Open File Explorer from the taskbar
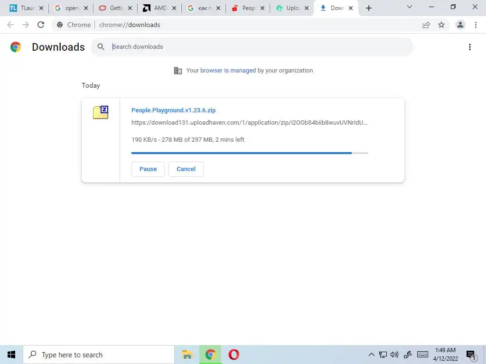Screen dimensions: 486x364 point(187,355)
